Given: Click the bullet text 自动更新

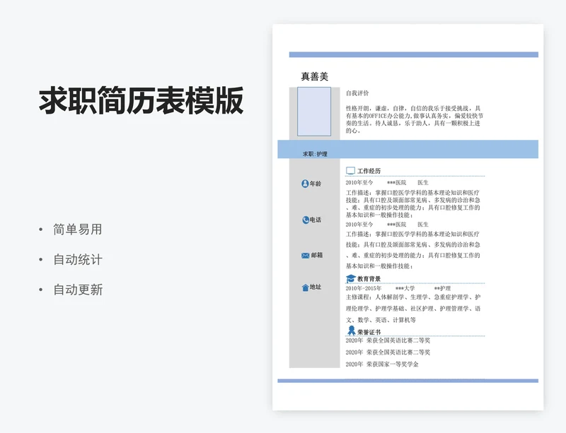Looking at the screenshot, I should (78, 290).
